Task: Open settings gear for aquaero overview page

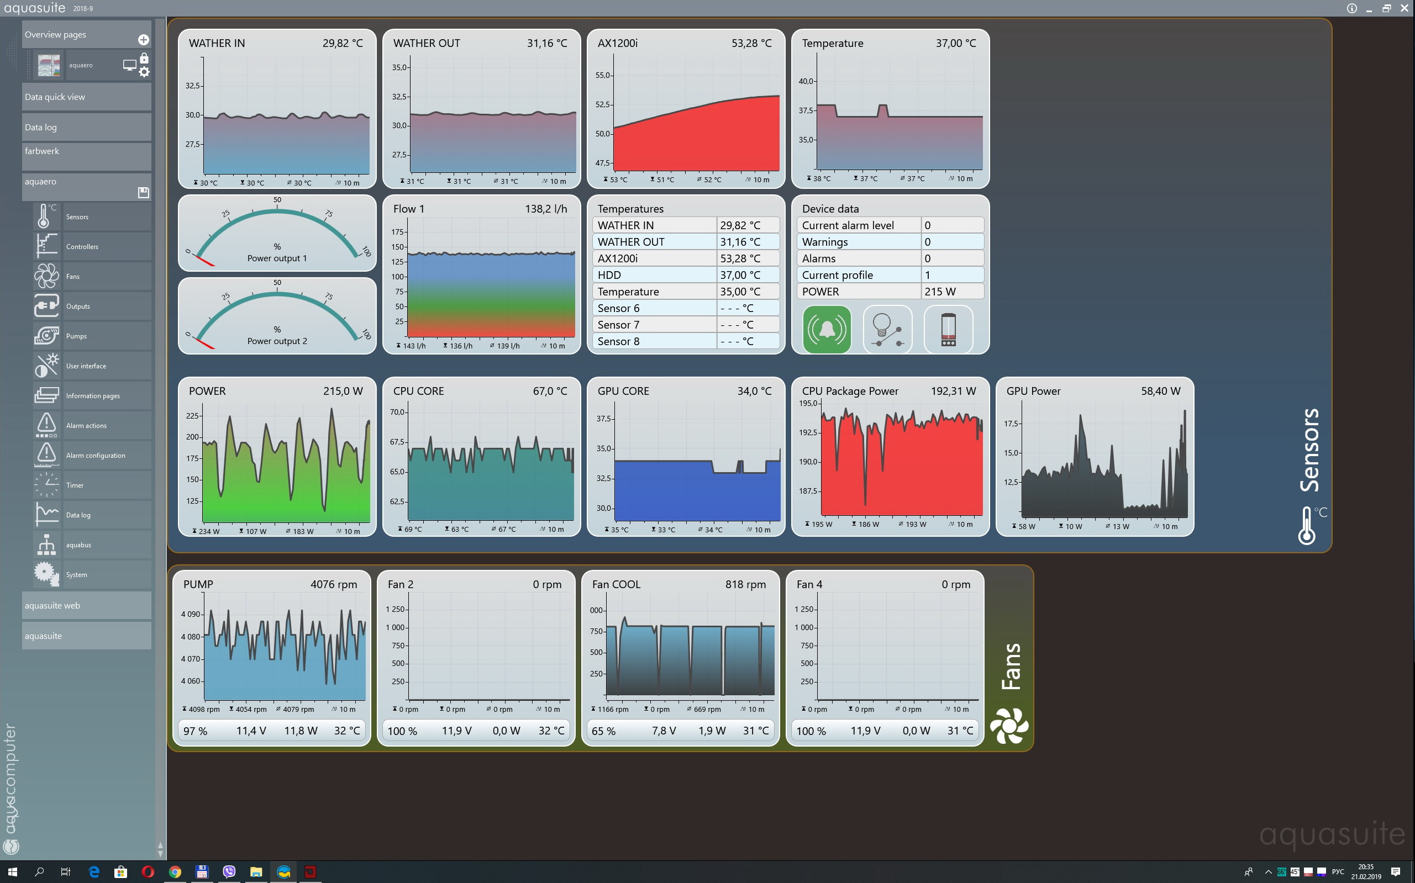Action: [144, 72]
